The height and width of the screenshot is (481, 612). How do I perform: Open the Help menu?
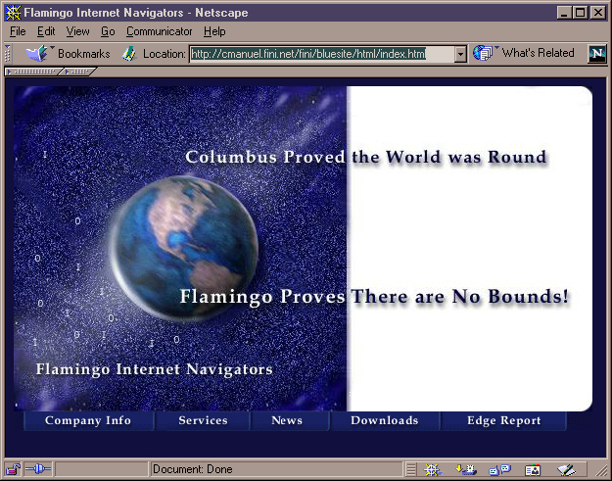pos(214,31)
